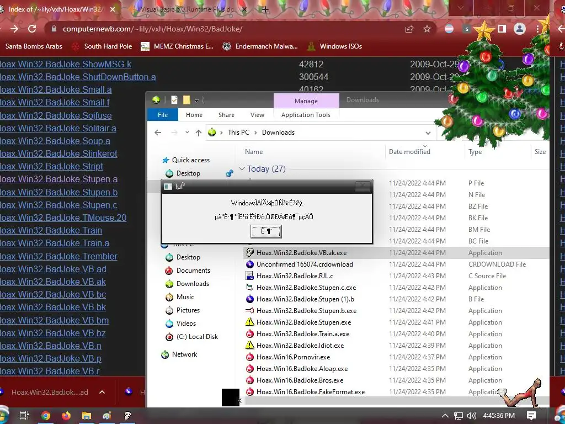Open Hoax.Win32.BadJoke.Trembler link
565x424 pixels.
pyautogui.click(x=58, y=256)
